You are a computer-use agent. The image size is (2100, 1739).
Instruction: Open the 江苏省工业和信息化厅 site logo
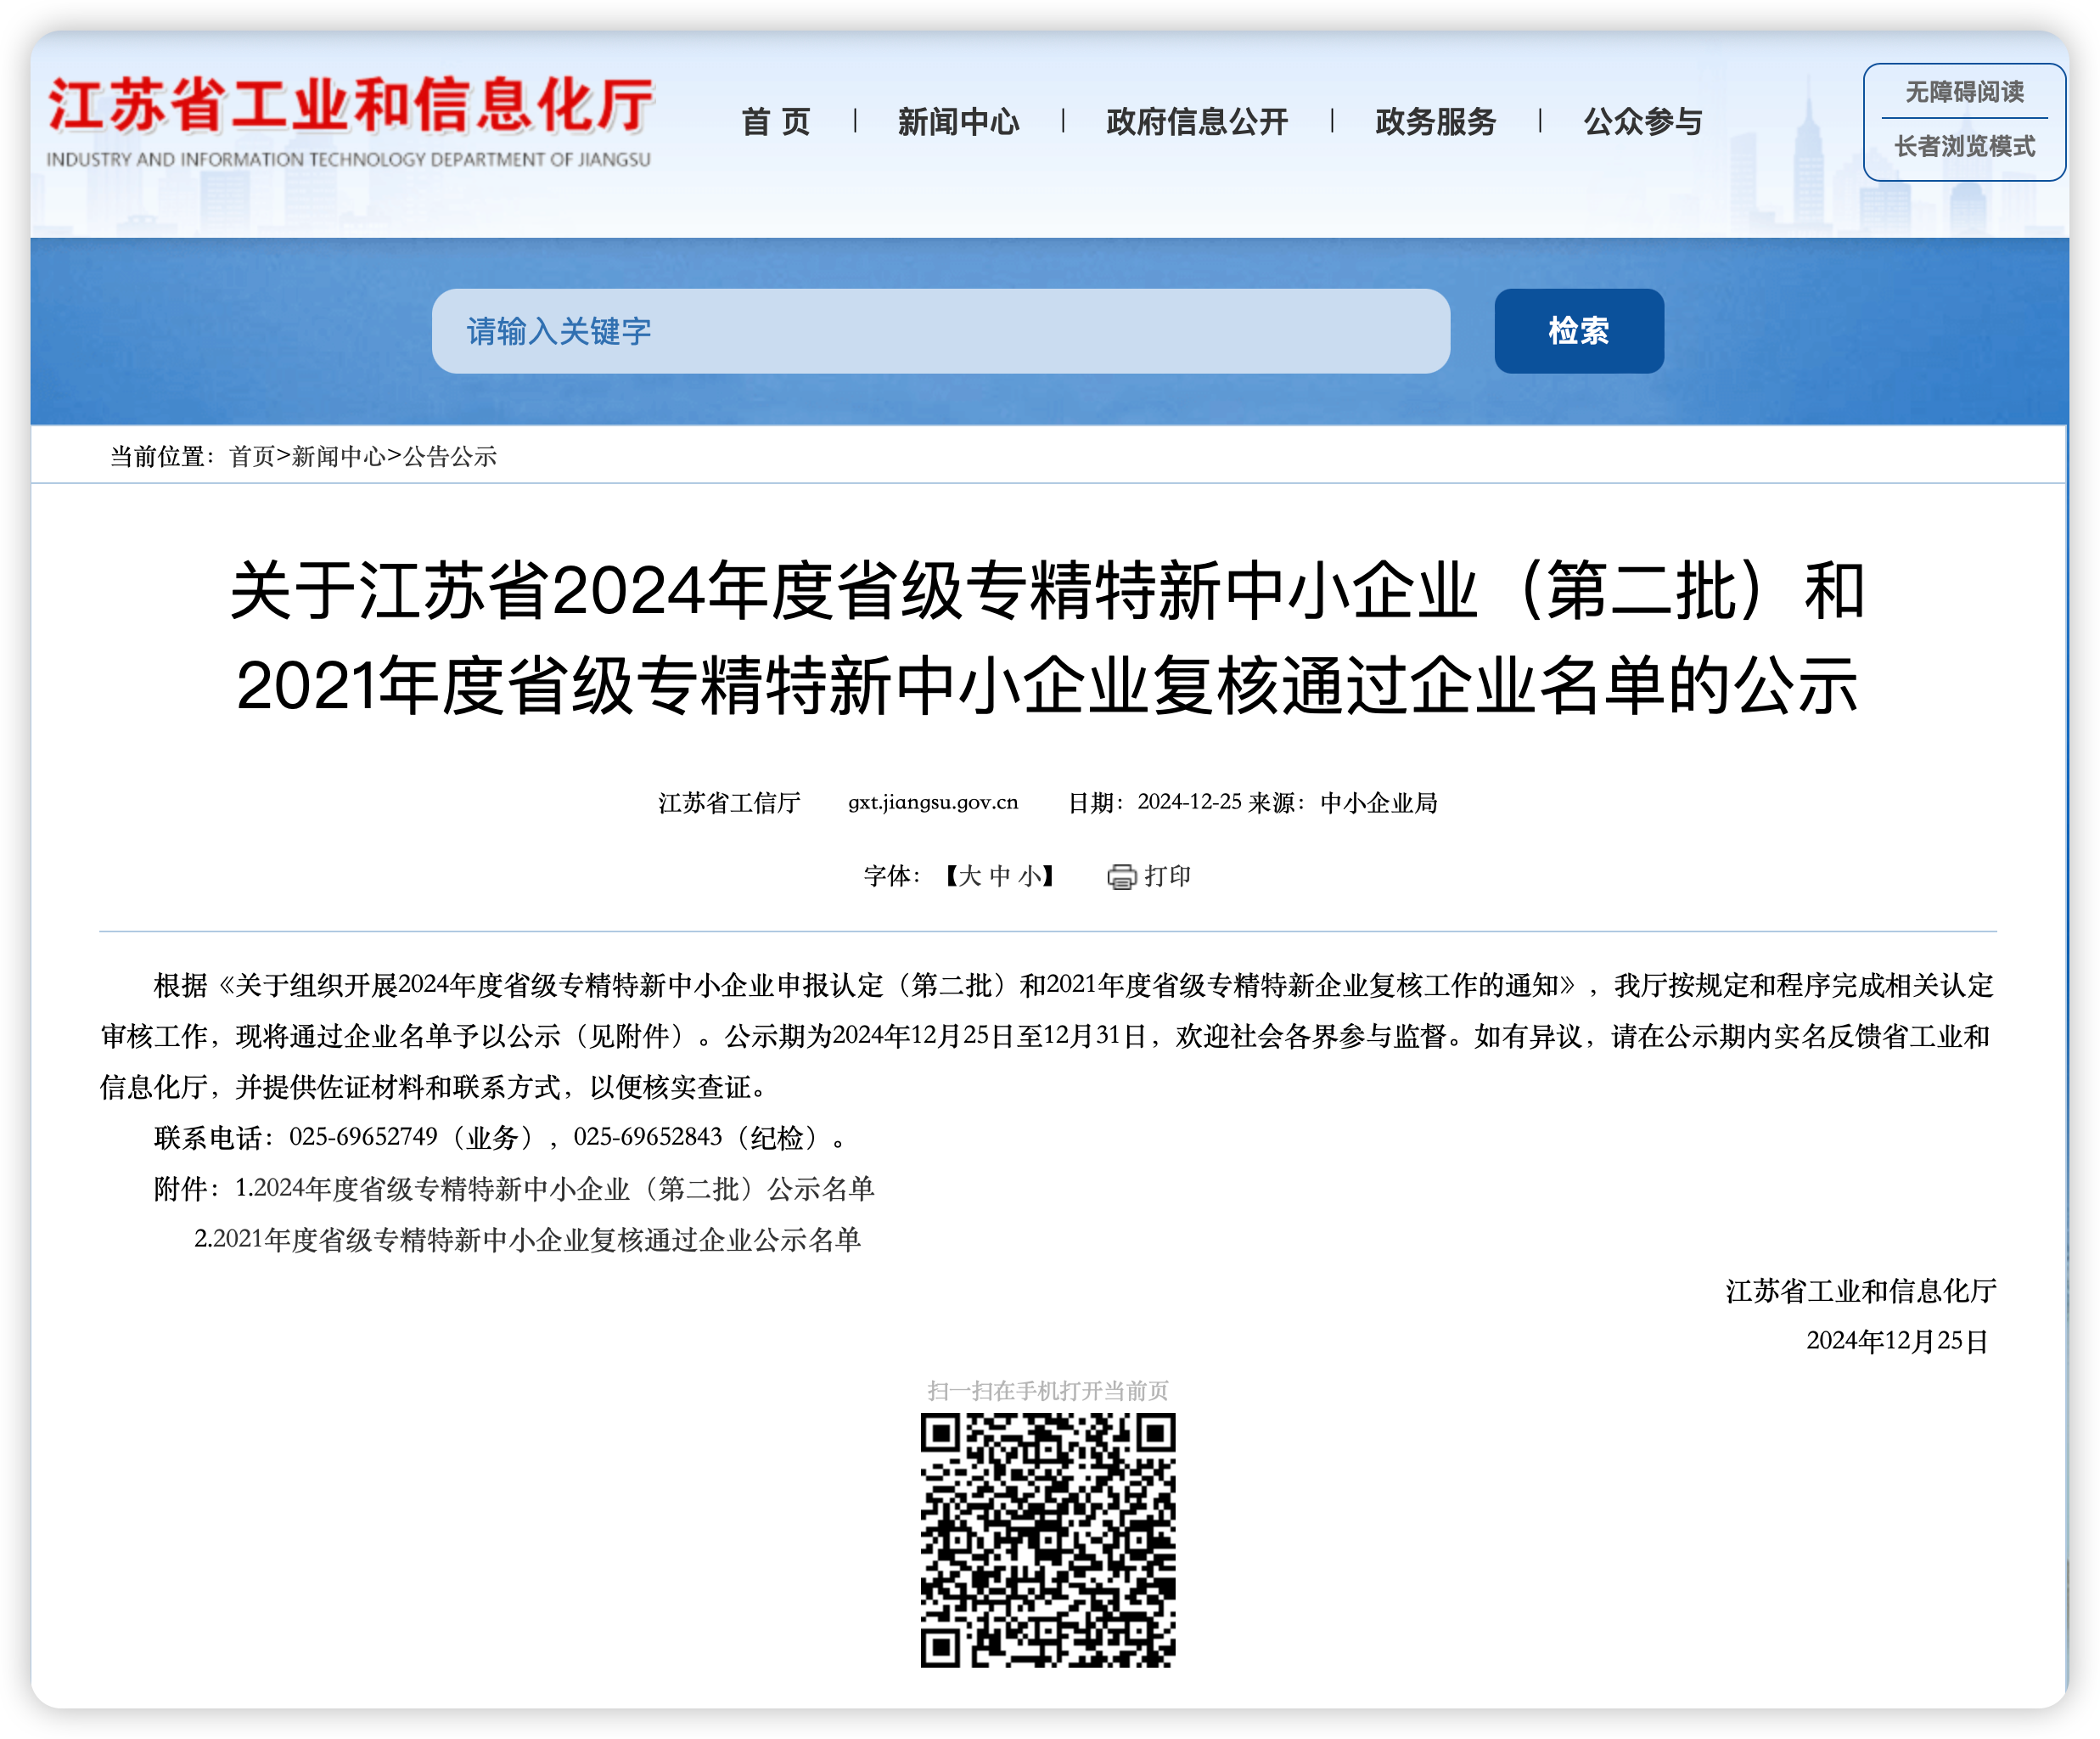tap(350, 121)
